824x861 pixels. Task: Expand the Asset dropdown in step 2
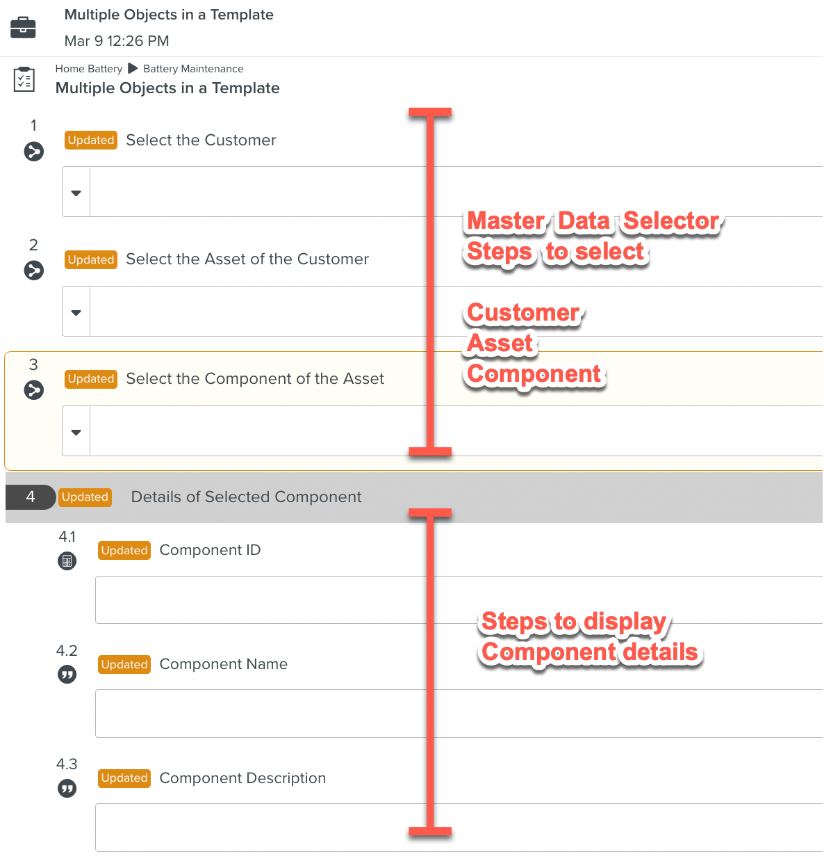point(76,311)
